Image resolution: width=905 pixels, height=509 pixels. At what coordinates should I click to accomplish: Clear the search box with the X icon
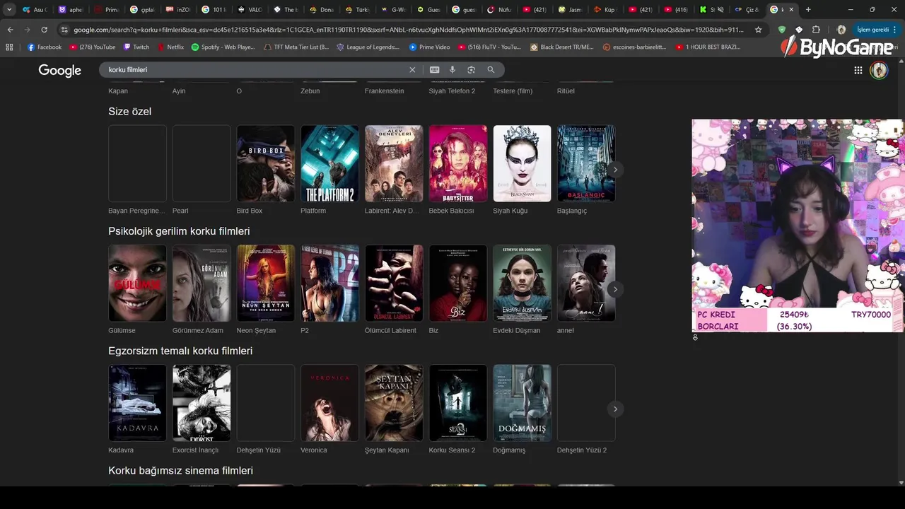(412, 70)
